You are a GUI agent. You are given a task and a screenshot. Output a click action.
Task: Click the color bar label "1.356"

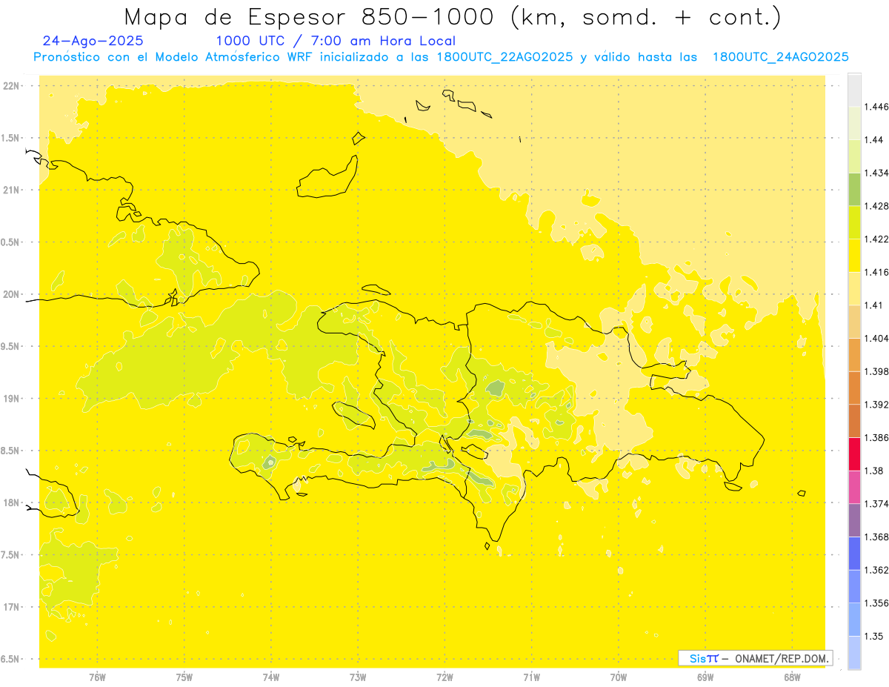click(877, 603)
